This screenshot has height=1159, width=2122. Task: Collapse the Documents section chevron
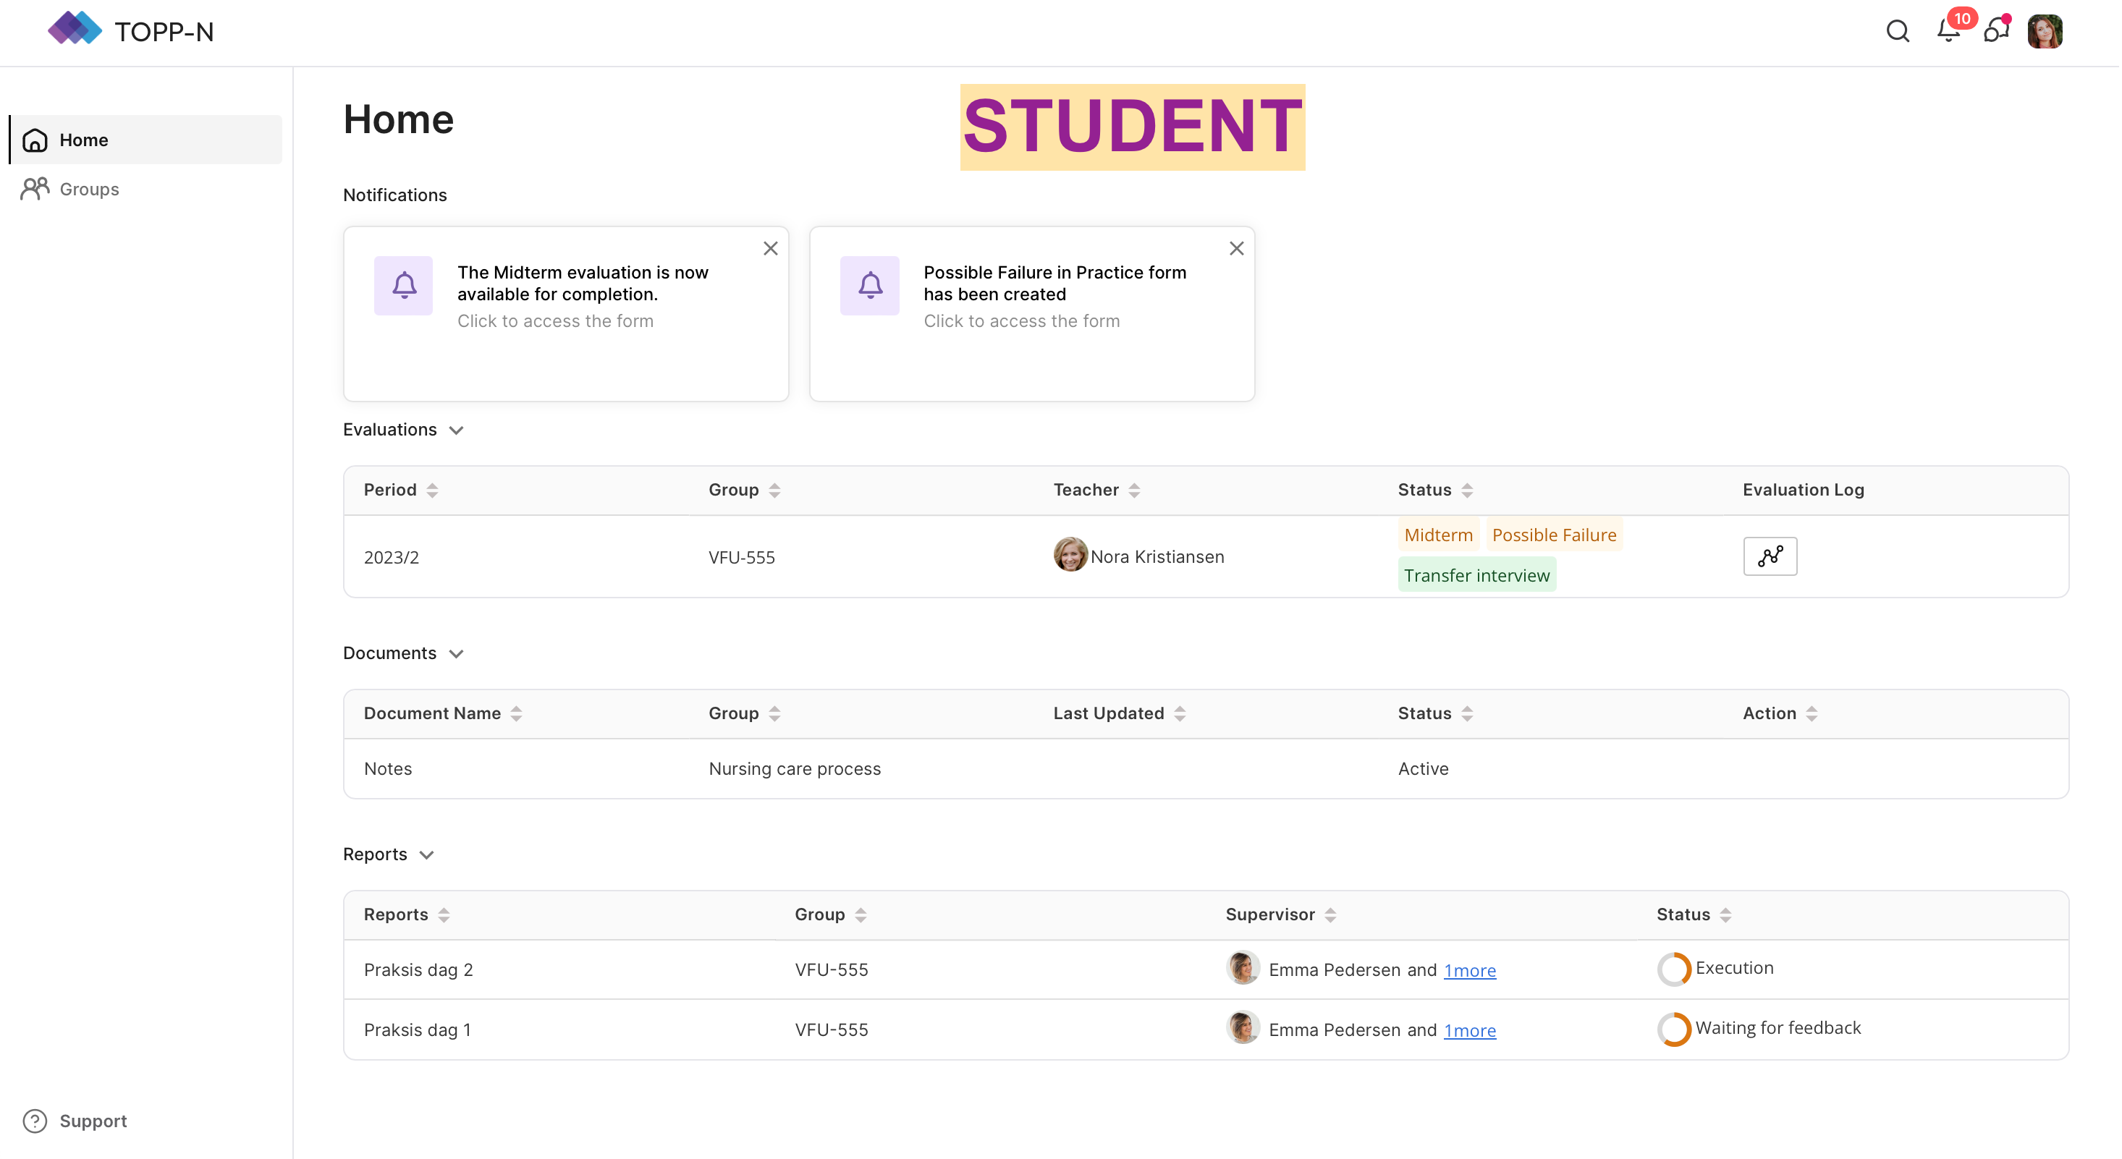pyautogui.click(x=457, y=653)
